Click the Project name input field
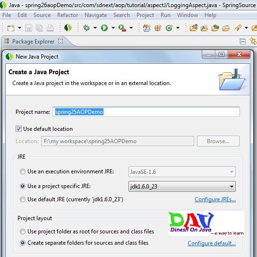257x257 pixels. point(146,112)
